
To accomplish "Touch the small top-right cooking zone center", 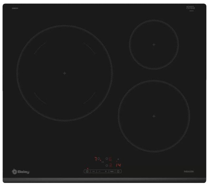I will pos(154,44).
